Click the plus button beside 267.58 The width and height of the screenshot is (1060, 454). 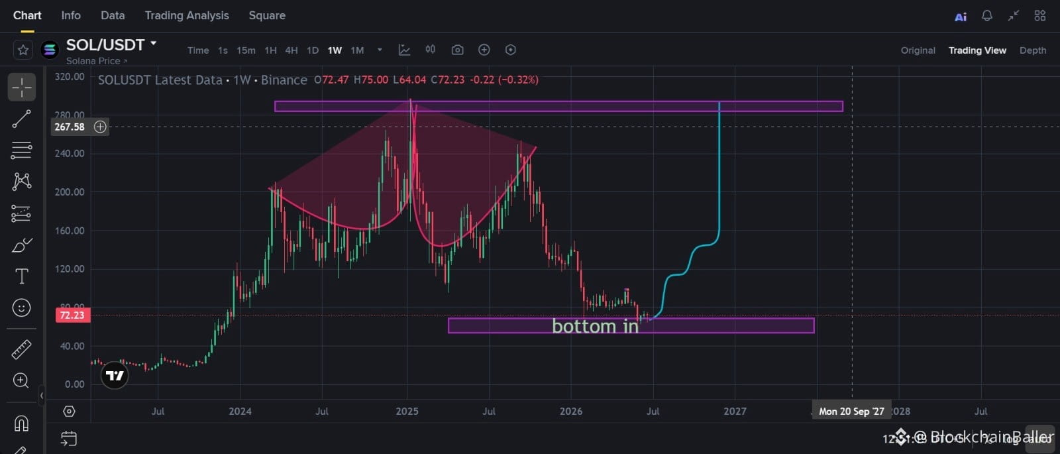(x=100, y=127)
